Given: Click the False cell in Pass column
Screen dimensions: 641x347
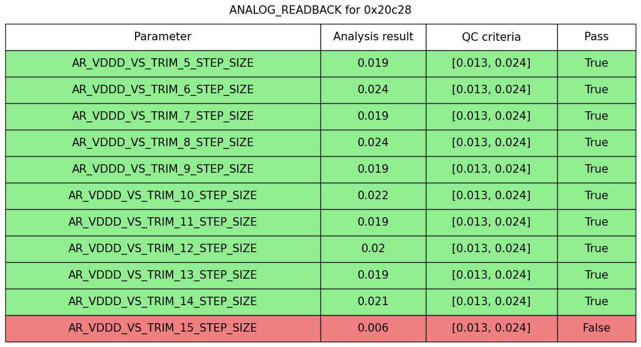Looking at the screenshot, I should pyautogui.click(x=596, y=328).
